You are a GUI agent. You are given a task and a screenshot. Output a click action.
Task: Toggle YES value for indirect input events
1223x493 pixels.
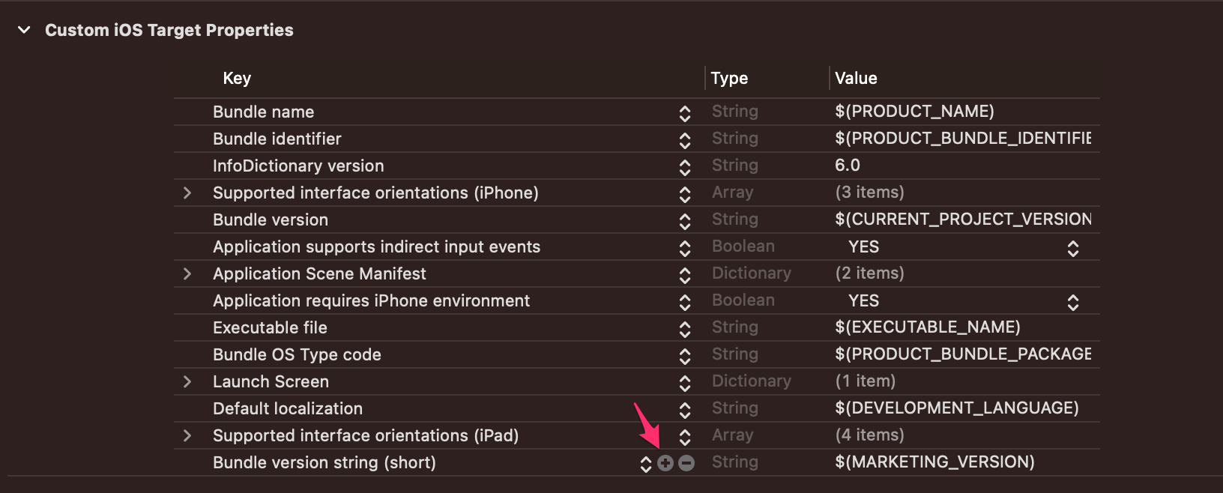point(1072,248)
